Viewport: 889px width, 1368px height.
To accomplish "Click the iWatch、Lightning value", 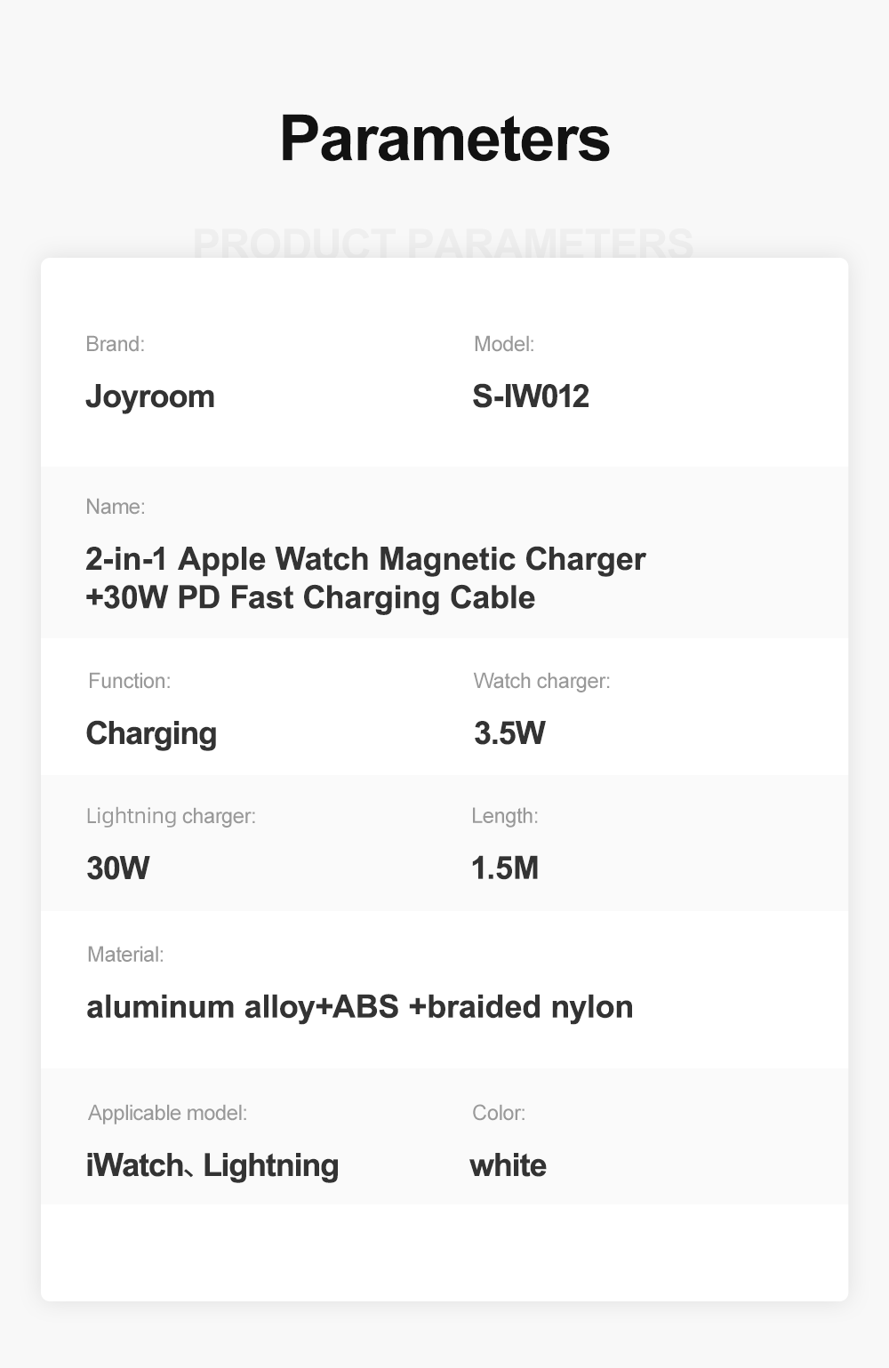I will [x=212, y=1165].
